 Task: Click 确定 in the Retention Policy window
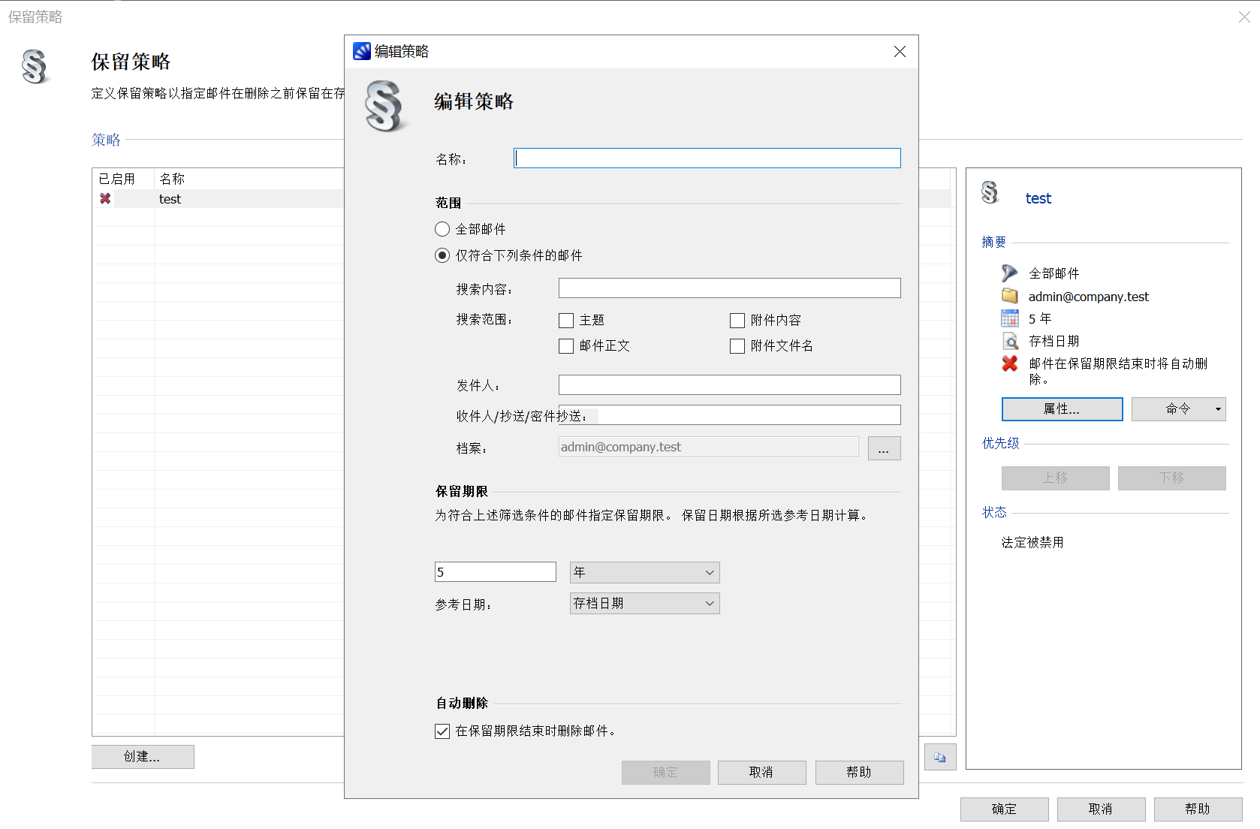tap(1004, 809)
